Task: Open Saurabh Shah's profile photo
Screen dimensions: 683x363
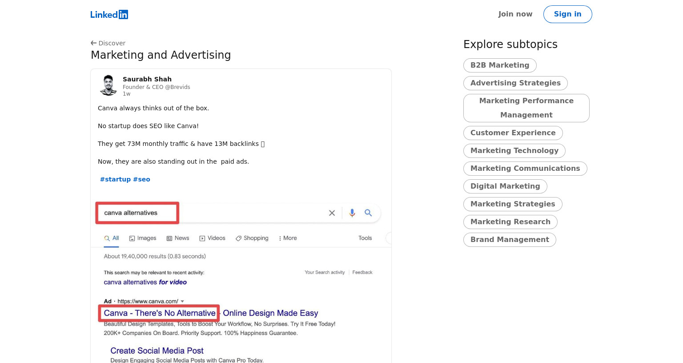Action: 108,85
